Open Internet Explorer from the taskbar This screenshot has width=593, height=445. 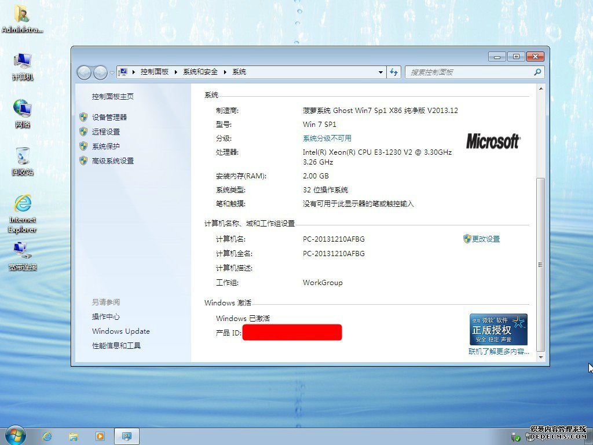pyautogui.click(x=47, y=437)
